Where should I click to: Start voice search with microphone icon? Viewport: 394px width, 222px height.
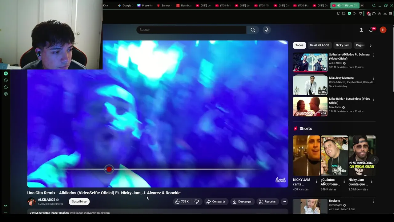[267, 30]
